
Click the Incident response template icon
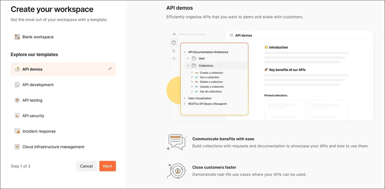[x=17, y=131]
